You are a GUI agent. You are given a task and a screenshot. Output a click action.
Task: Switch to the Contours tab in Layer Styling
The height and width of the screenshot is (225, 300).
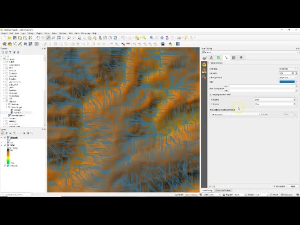(219, 57)
